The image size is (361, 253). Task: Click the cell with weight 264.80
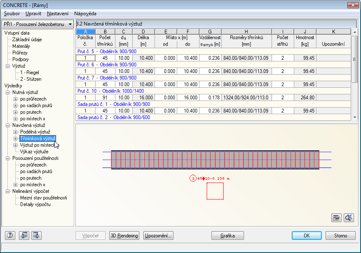[305, 98]
